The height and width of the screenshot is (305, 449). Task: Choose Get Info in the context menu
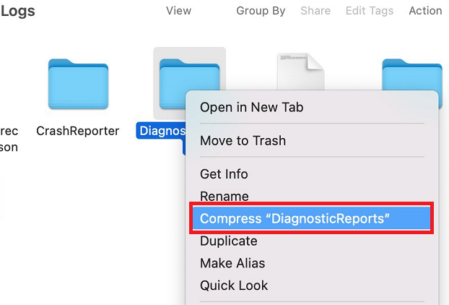[x=224, y=174]
